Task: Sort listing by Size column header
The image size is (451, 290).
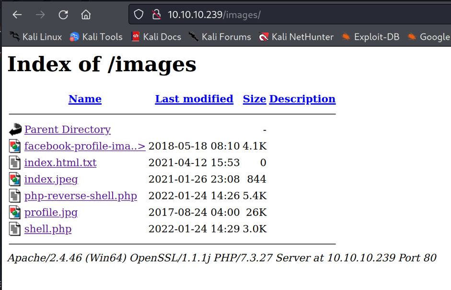Action: (254, 99)
